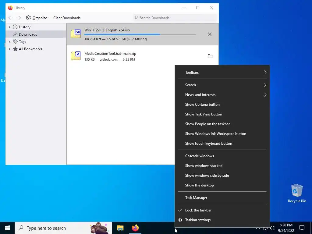The width and height of the screenshot is (312, 234).
Task: Open the Search submenu
Action: (222, 85)
